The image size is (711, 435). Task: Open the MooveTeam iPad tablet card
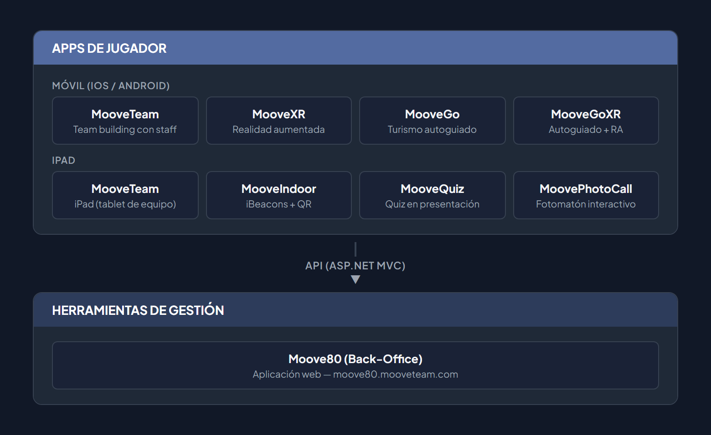click(x=125, y=195)
